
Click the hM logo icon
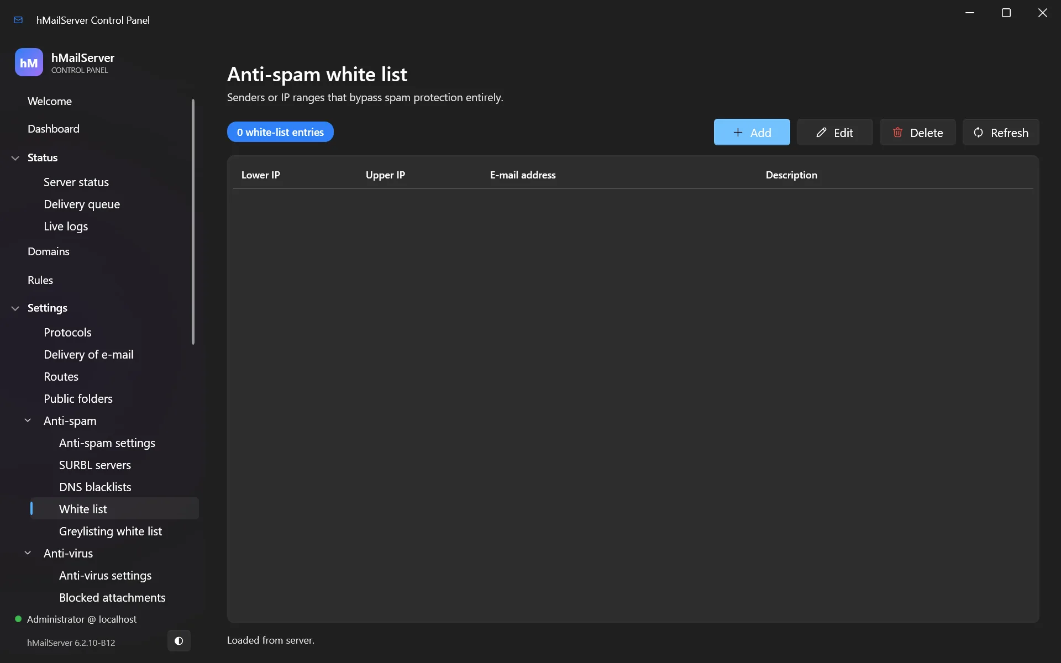pos(29,62)
